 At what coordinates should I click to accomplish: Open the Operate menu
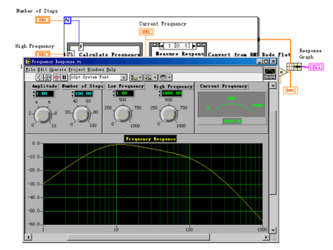coord(58,69)
